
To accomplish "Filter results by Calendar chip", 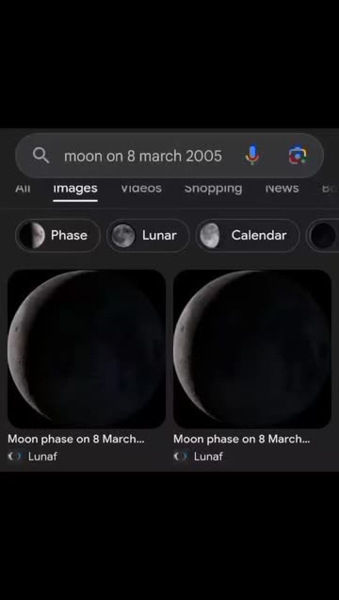I will point(248,235).
